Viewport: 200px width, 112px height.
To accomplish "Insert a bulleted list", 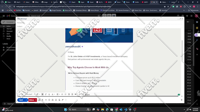I will [65, 94].
